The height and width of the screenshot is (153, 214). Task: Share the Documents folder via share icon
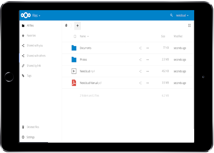(x=140, y=48)
